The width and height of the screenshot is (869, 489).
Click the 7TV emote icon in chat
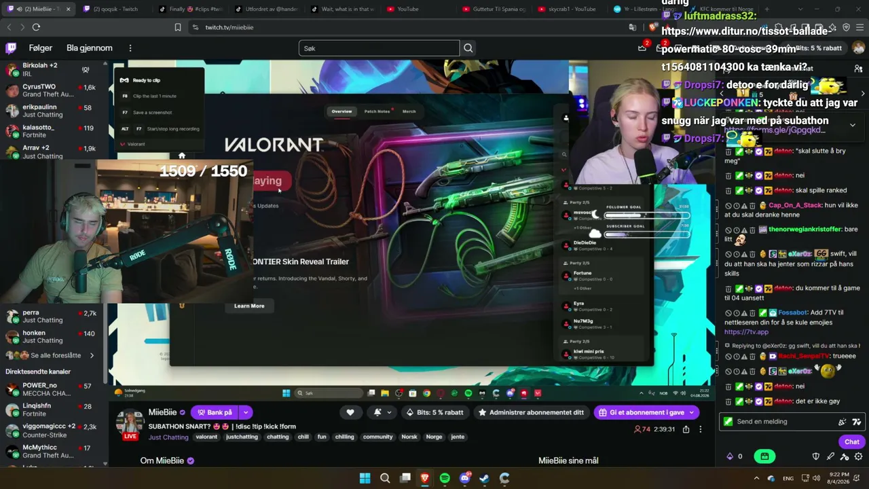857,422
